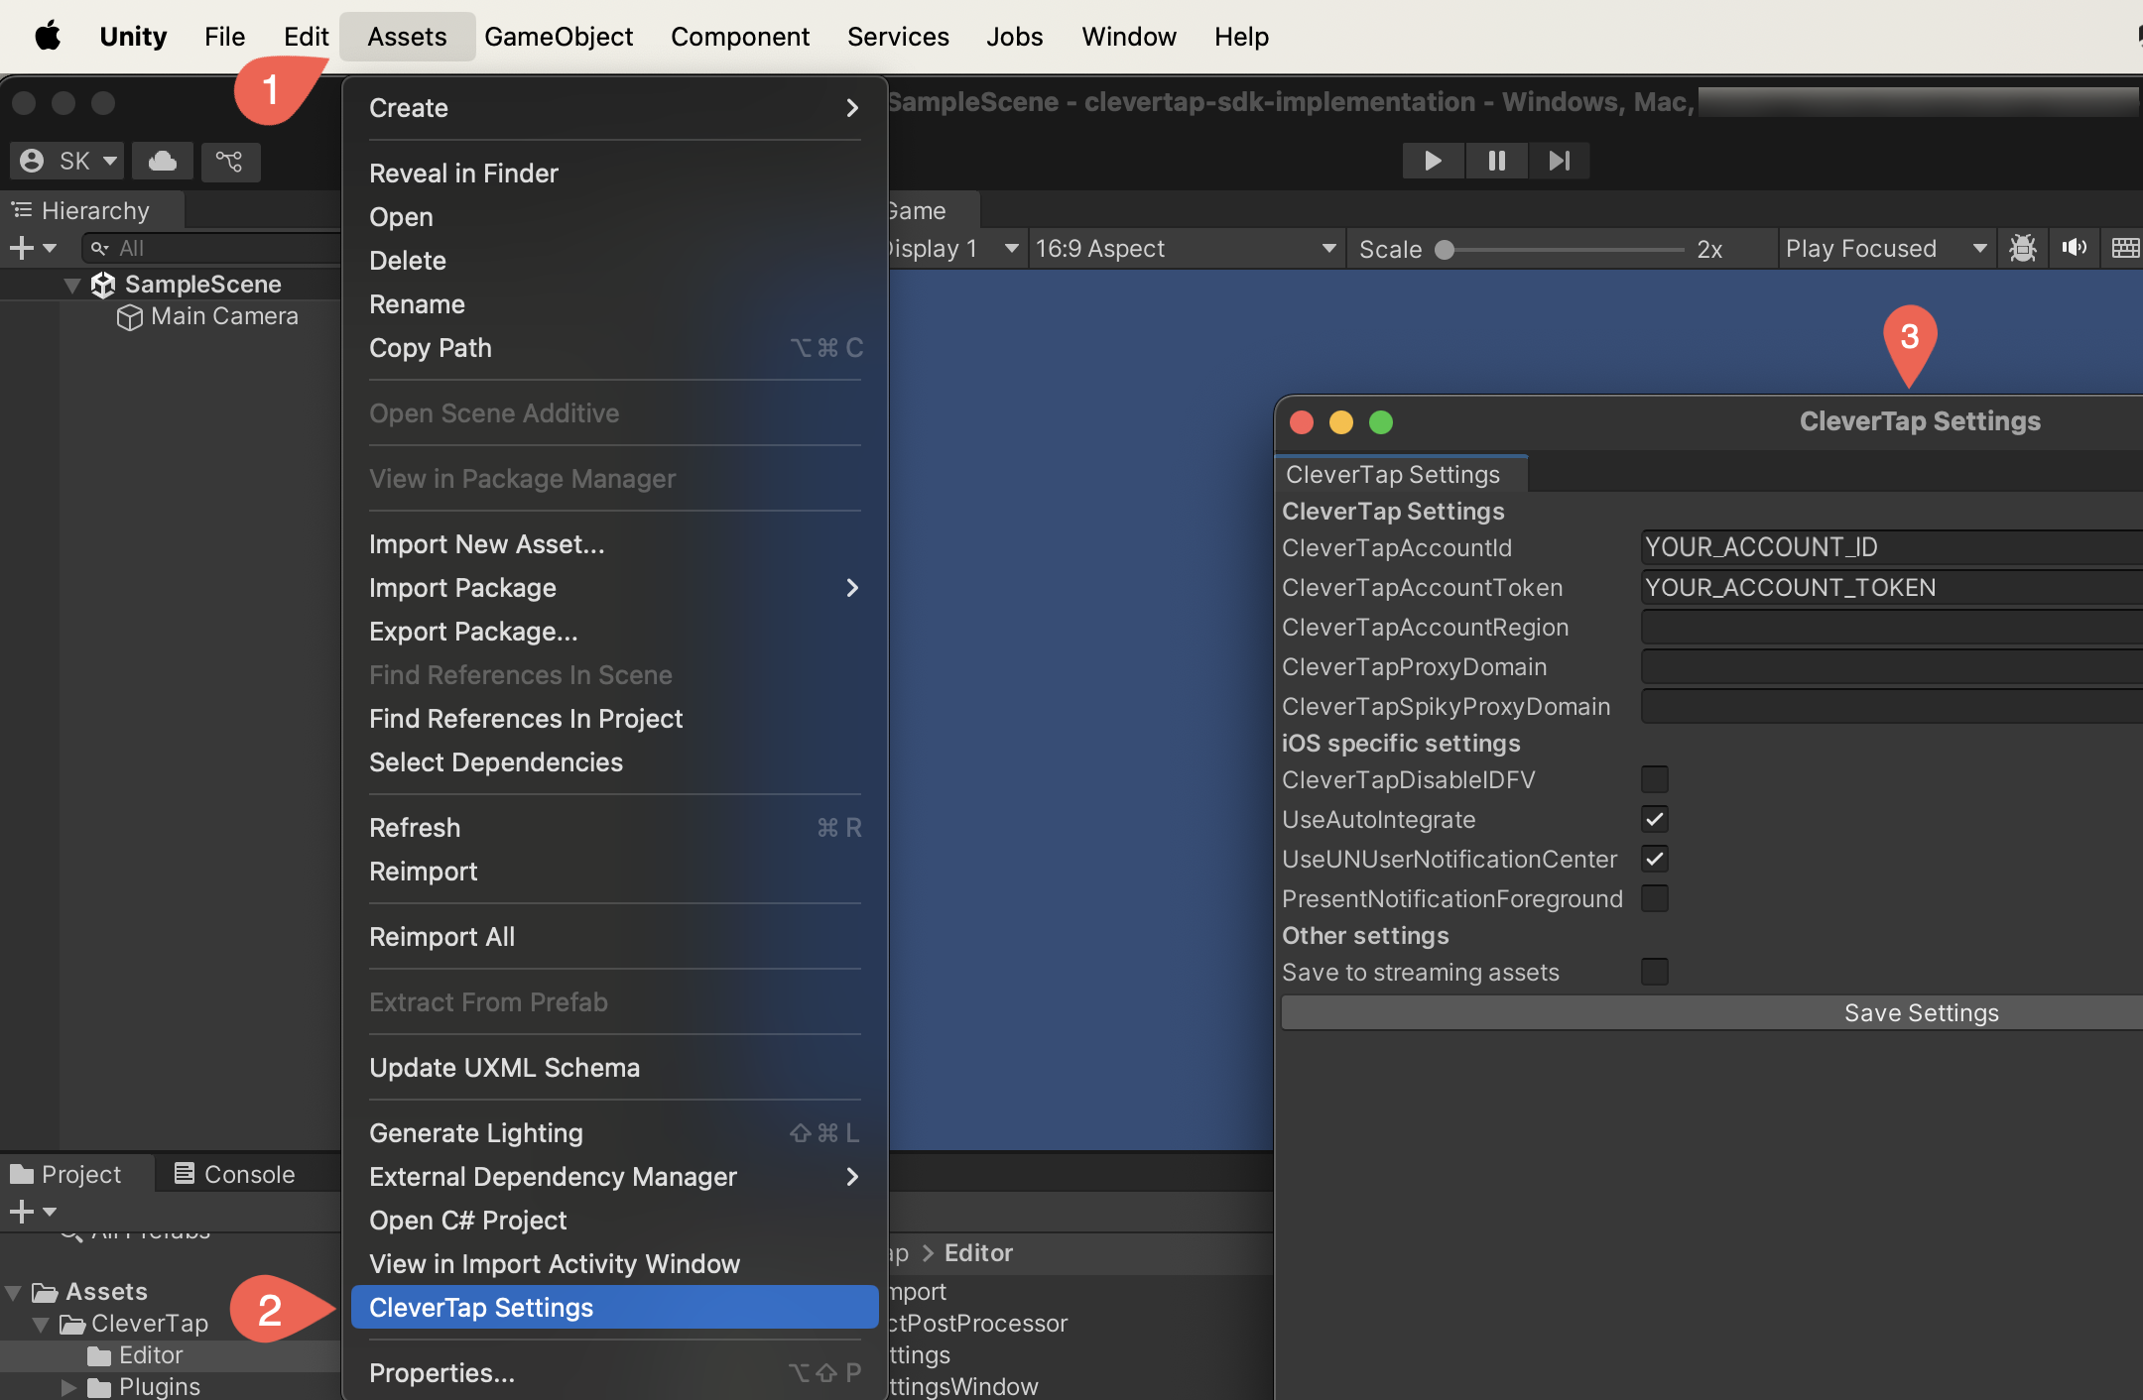
Task: Enable CleverTapDisableIDFV checkbox
Action: tap(1655, 779)
